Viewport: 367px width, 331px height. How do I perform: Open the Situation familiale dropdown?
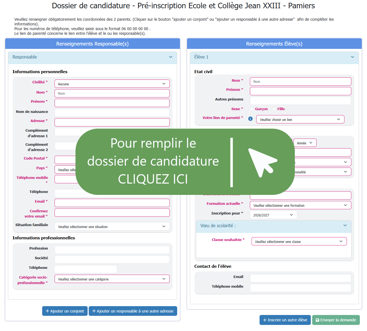tap(112, 227)
